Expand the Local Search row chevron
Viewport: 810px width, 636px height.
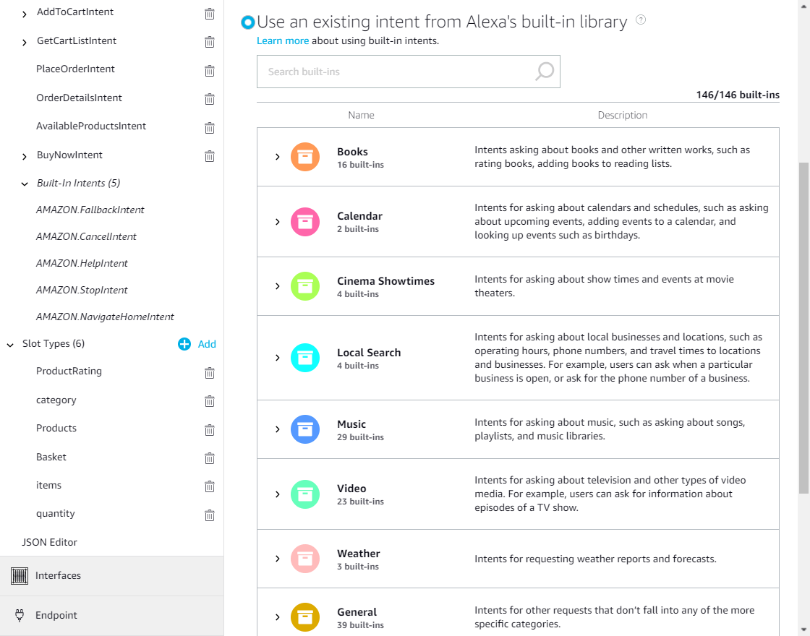click(278, 358)
